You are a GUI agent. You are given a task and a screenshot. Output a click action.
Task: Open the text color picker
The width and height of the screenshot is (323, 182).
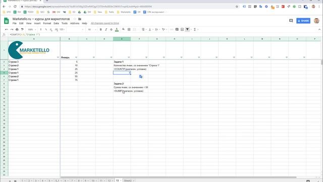point(117,29)
